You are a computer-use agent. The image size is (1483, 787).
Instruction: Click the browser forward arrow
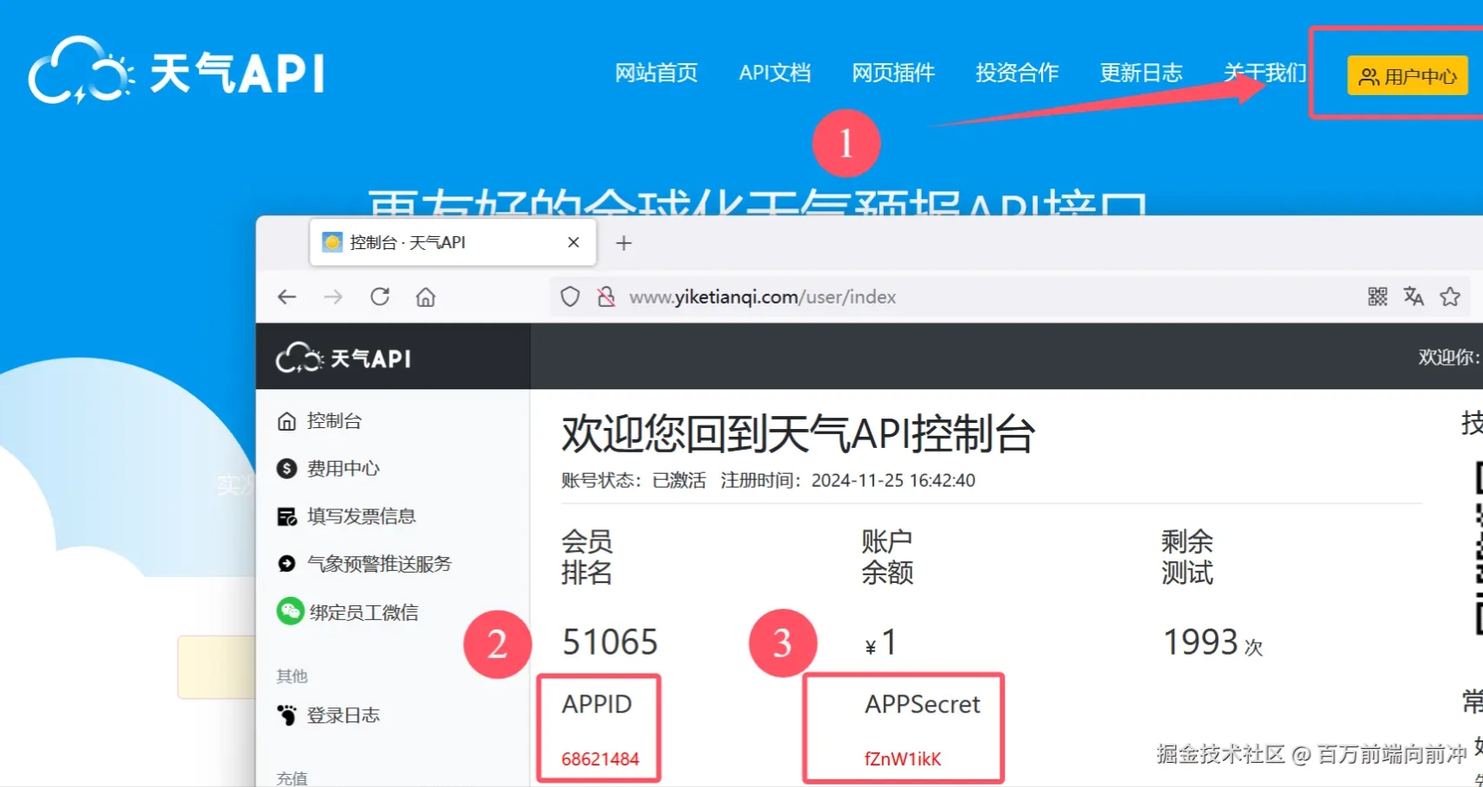(333, 297)
